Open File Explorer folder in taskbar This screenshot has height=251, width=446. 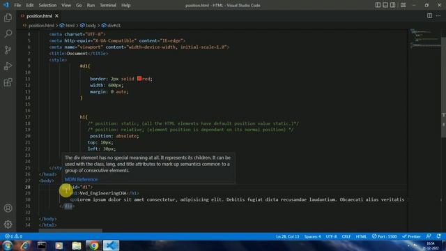click(76, 245)
